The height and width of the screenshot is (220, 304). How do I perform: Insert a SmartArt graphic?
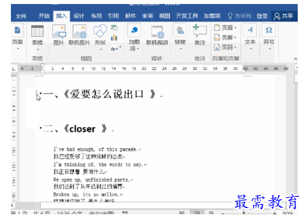click(x=114, y=28)
